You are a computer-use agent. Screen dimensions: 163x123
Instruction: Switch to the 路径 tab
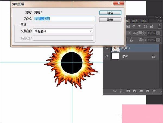(144, 21)
